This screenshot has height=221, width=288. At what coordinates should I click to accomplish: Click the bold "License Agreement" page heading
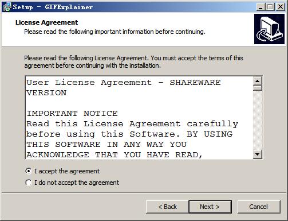[46, 22]
